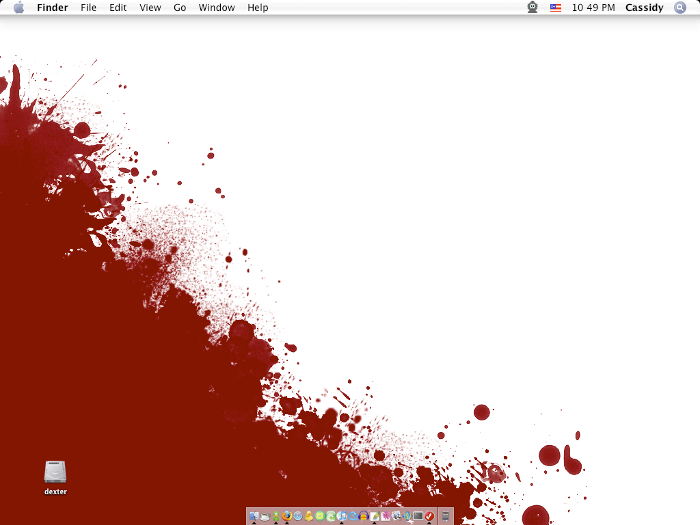Open the File menu

[88, 8]
